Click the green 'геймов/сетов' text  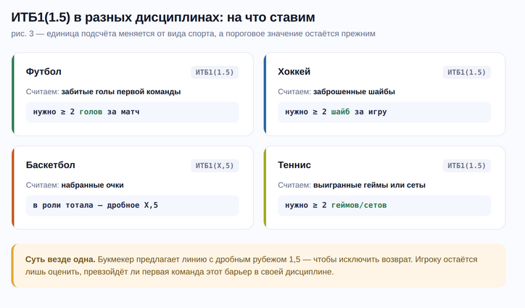click(358, 206)
